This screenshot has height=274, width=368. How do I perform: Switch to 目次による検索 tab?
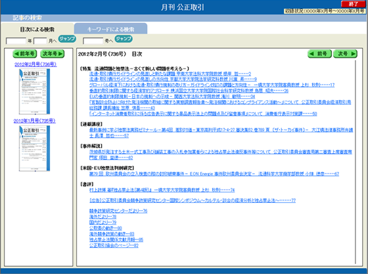(37, 30)
